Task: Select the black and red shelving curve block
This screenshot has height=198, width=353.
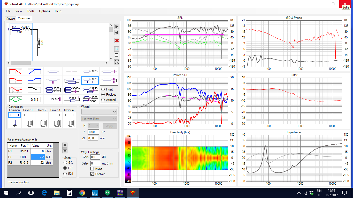Action: (x=34, y=90)
